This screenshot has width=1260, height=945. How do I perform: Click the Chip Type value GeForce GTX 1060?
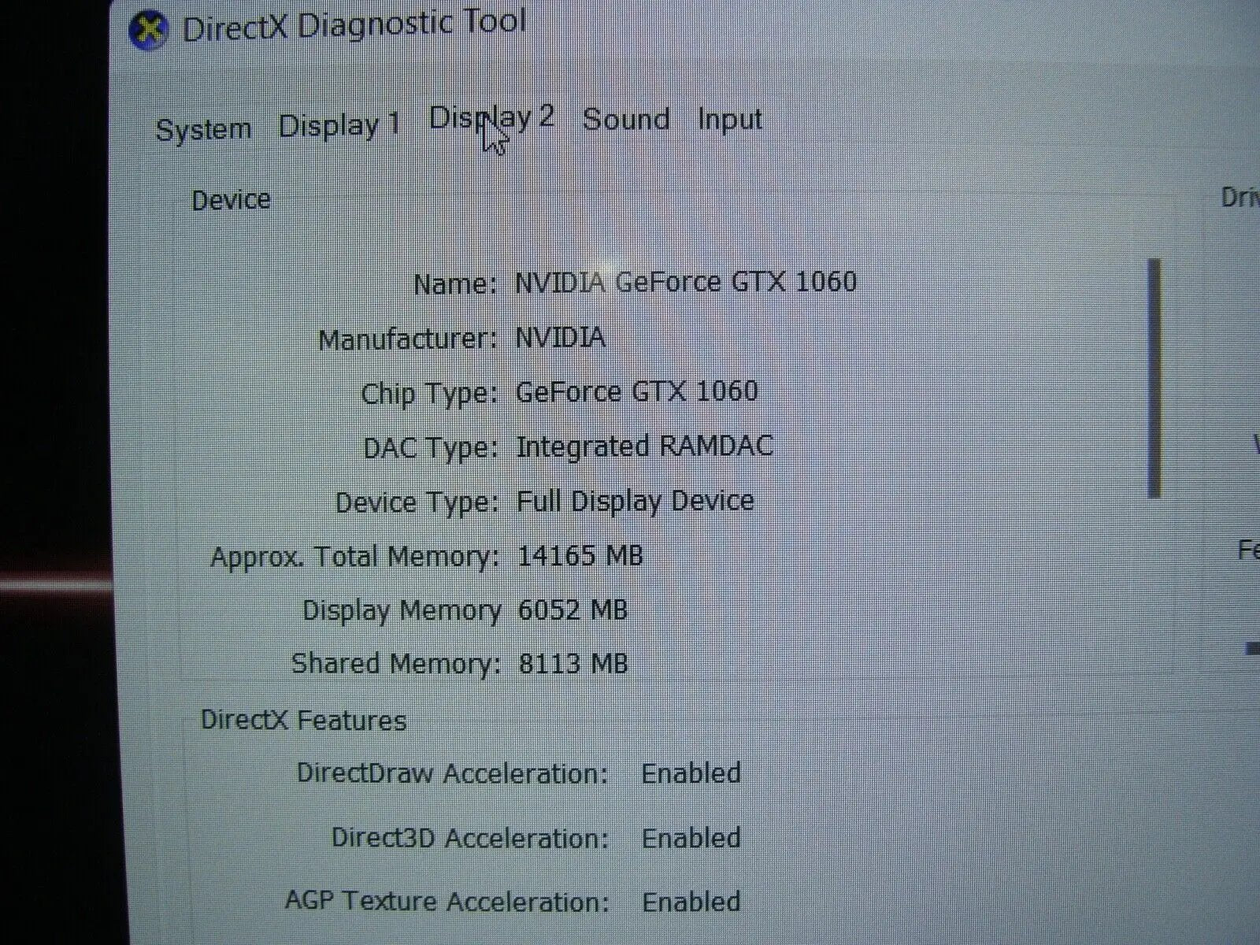(636, 391)
